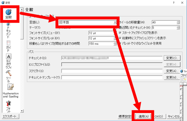Decrease 最近開いたドキュメント with the down spinner
This screenshot has width=187, height=121.
point(178,29)
